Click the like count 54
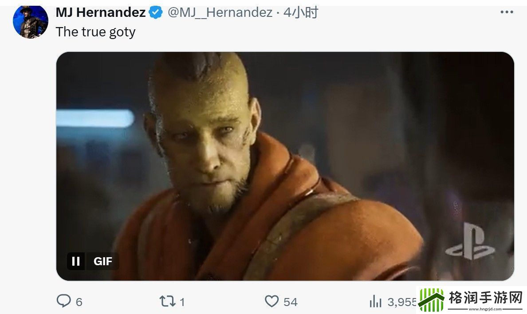Screen dimensions: 527x314 (291, 302)
